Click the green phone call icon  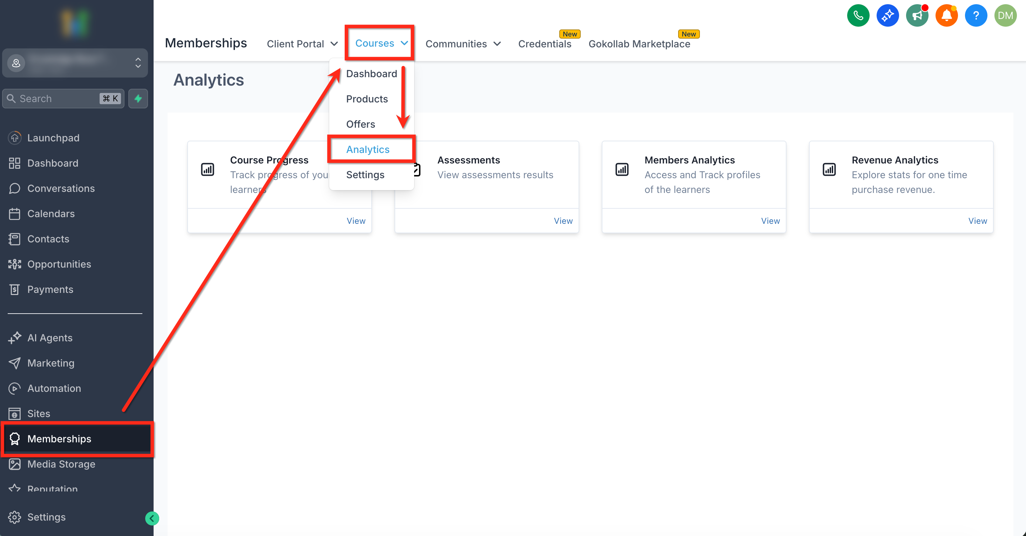(x=858, y=15)
